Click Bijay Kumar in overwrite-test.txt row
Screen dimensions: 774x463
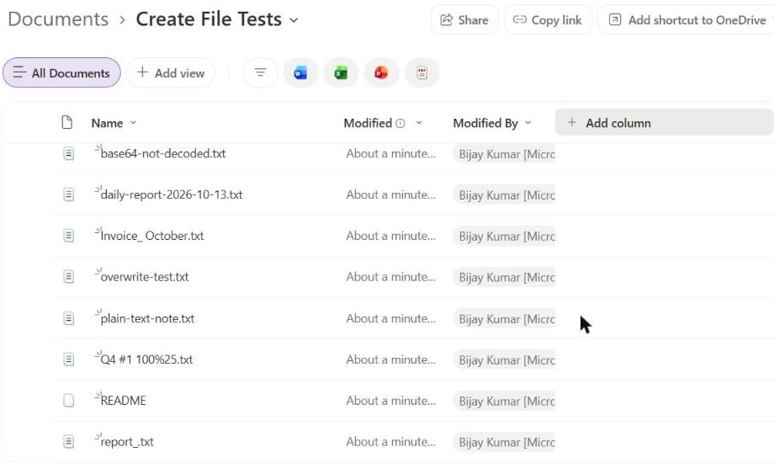[504, 277]
